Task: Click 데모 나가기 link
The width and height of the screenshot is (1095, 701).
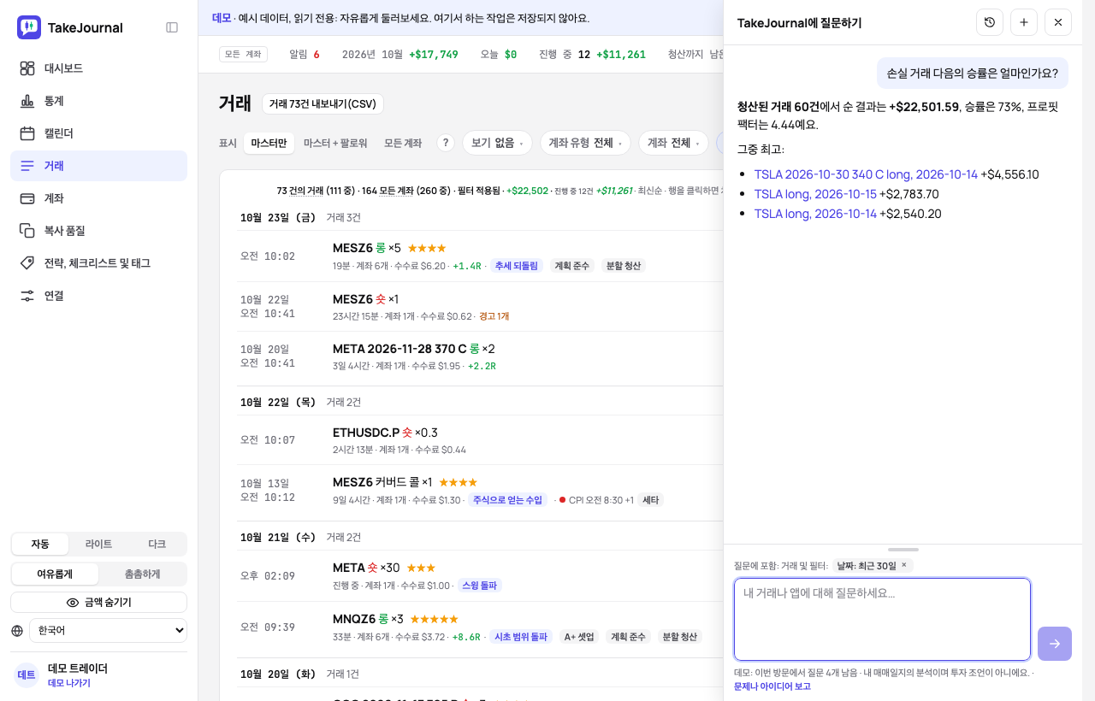Action: [69, 683]
